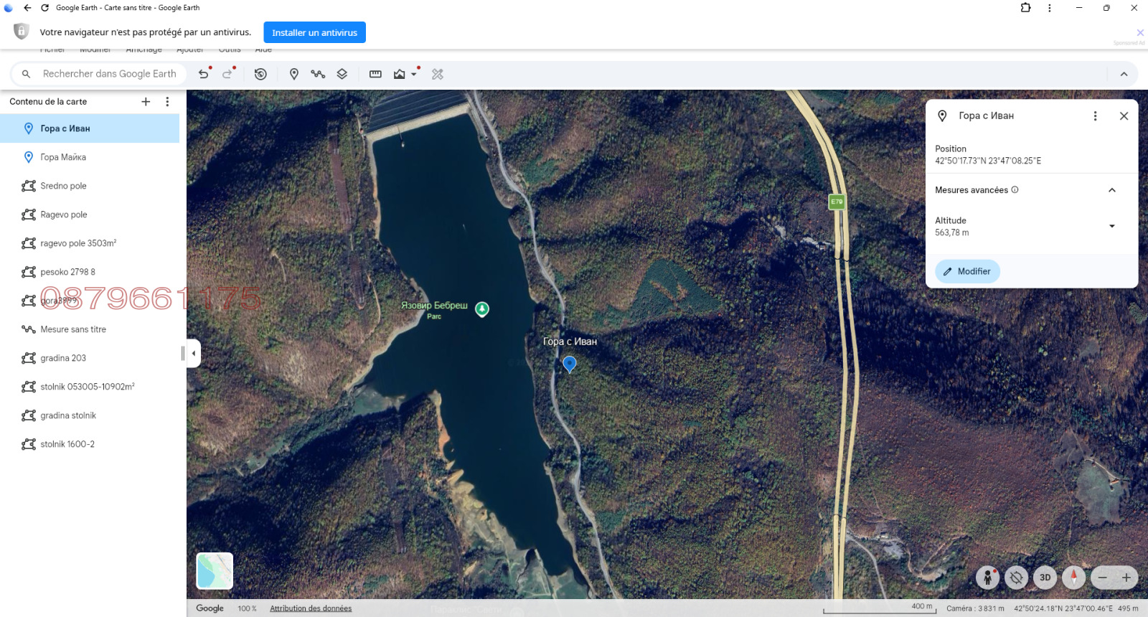The height and width of the screenshot is (617, 1148).
Task: Select the ruler measure tool
Action: pyautogui.click(x=375, y=74)
